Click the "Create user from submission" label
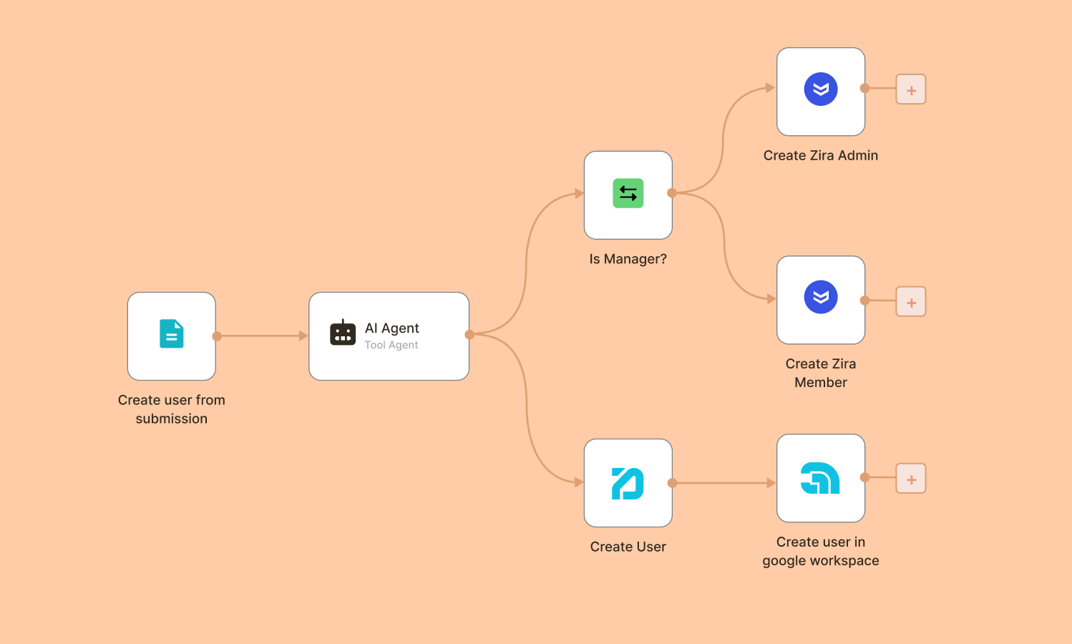Viewport: 1072px width, 644px height. pyautogui.click(x=171, y=409)
